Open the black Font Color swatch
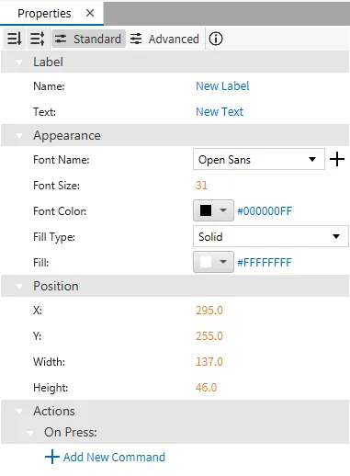 pyautogui.click(x=213, y=210)
